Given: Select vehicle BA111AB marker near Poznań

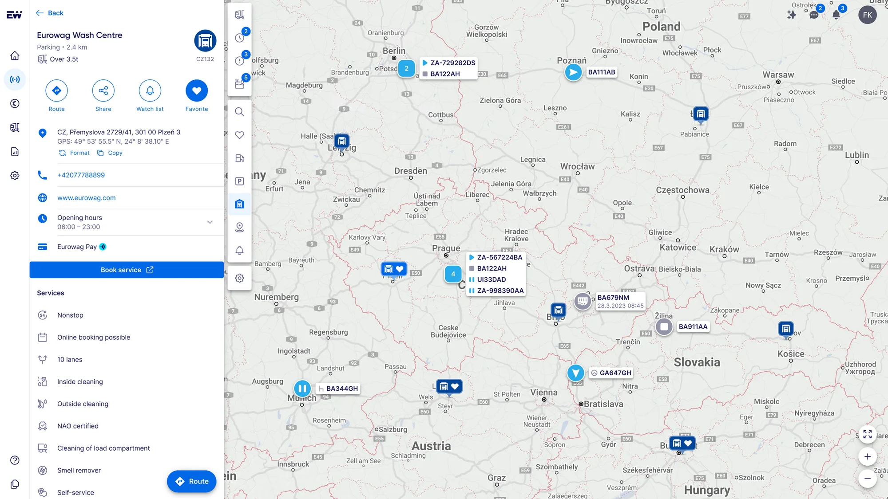Looking at the screenshot, I should tap(573, 72).
